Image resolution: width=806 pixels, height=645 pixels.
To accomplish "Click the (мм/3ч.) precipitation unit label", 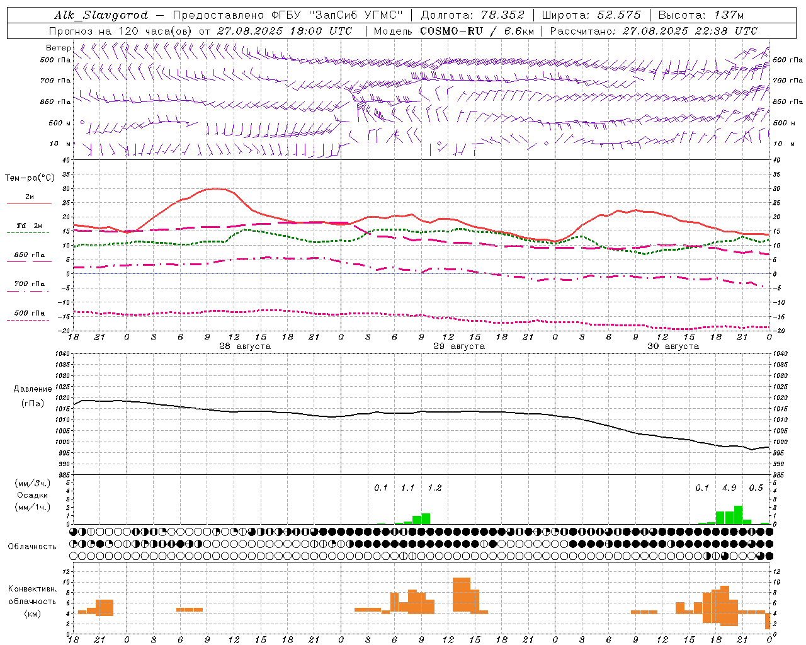I will (x=33, y=484).
